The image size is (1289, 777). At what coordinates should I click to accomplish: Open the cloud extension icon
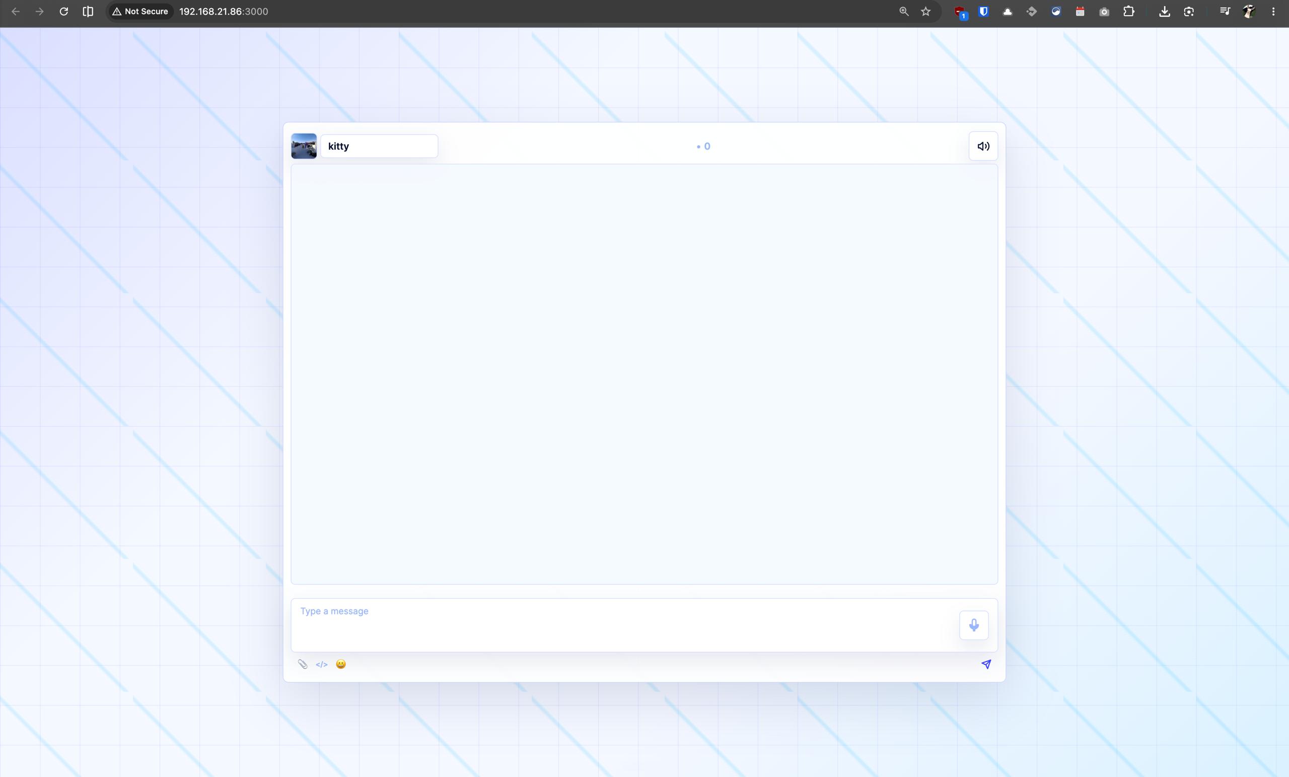tap(1008, 12)
